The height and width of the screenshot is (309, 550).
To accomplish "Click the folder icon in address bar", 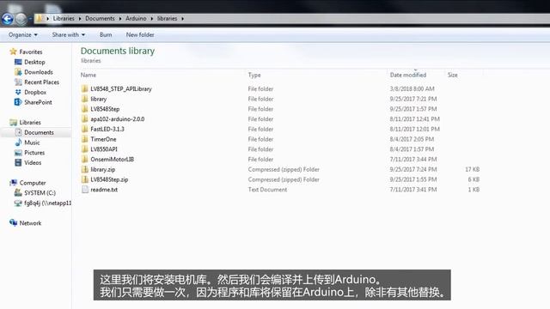I will [40, 18].
